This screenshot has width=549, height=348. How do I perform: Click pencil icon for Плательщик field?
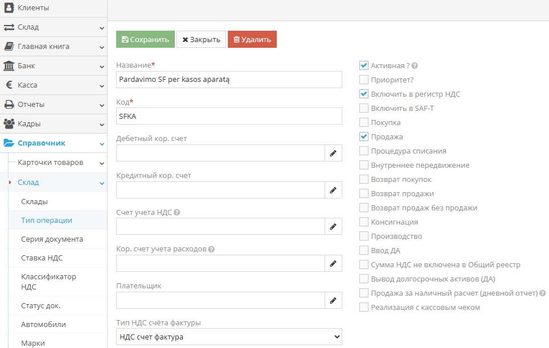333,300
